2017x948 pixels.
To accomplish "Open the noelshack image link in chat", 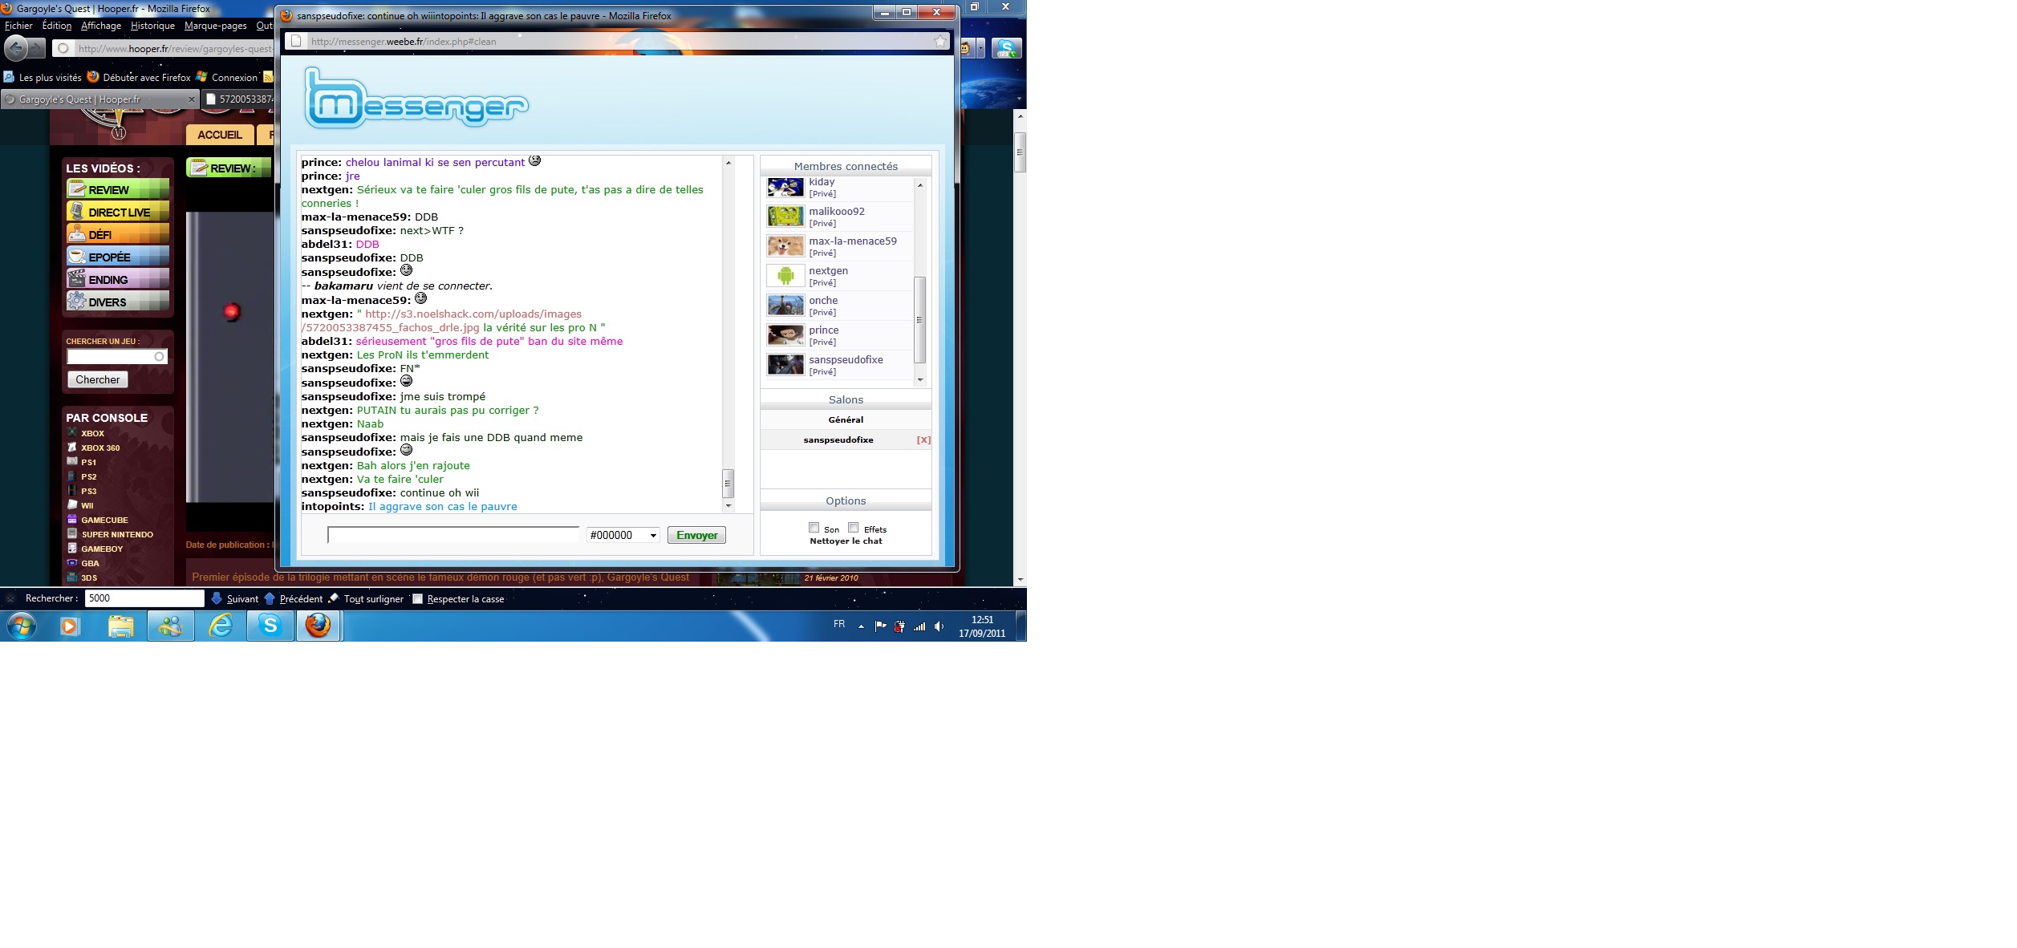I will tap(441, 321).
